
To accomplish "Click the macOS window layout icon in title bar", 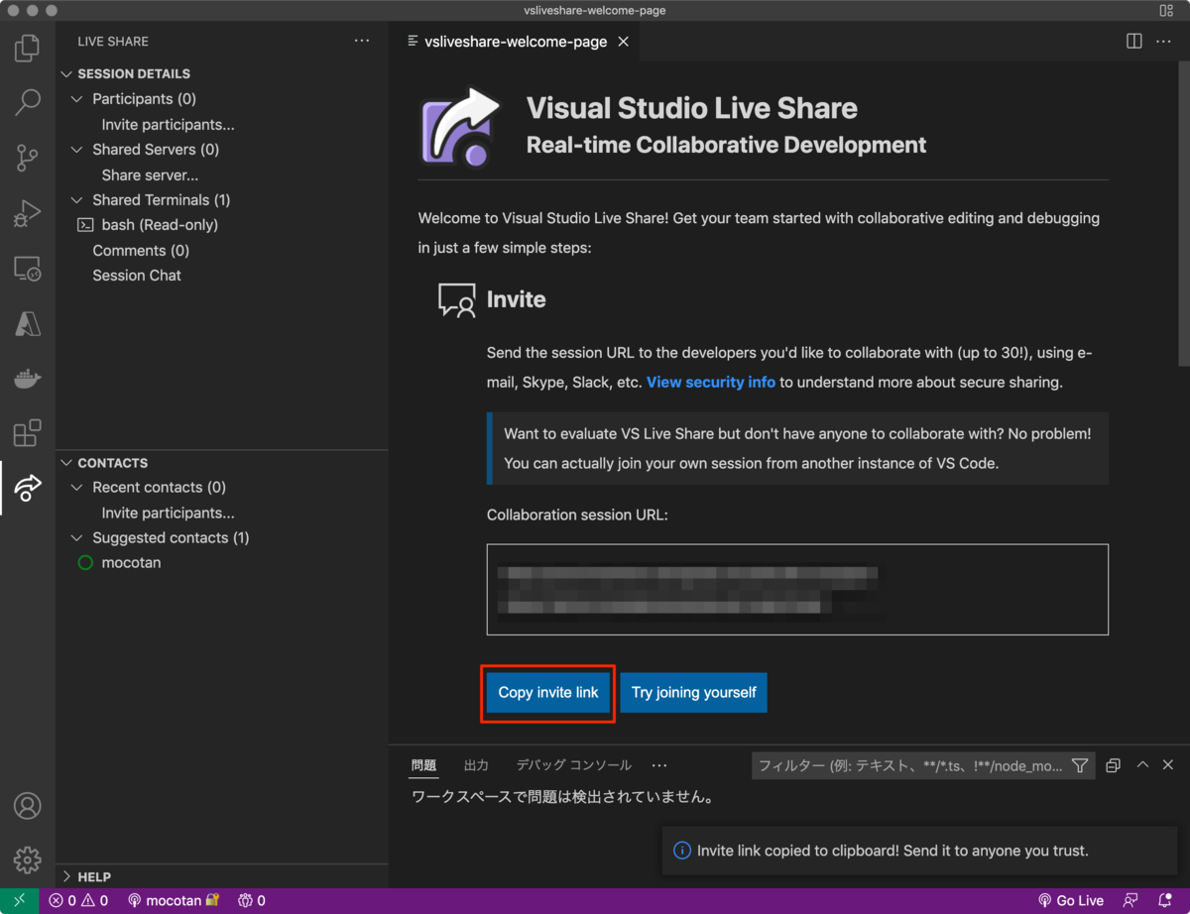I will [x=1166, y=11].
